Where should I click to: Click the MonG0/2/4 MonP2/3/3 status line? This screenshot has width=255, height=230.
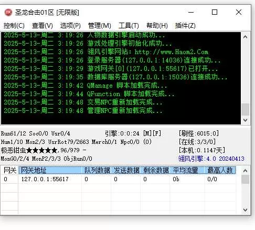pyautogui.click(x=46, y=159)
